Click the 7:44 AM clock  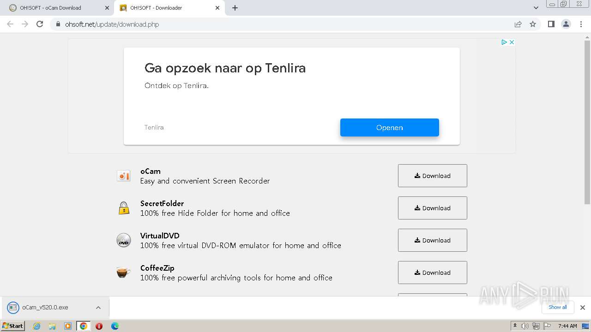(567, 326)
